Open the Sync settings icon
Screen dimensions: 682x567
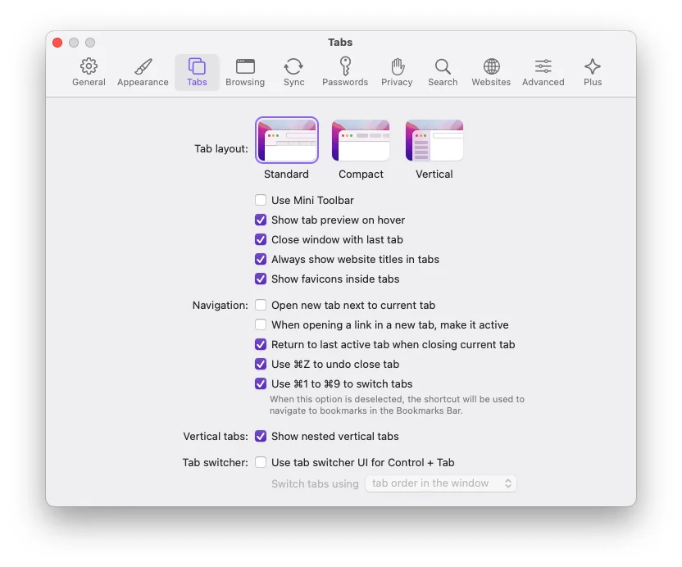click(x=293, y=67)
